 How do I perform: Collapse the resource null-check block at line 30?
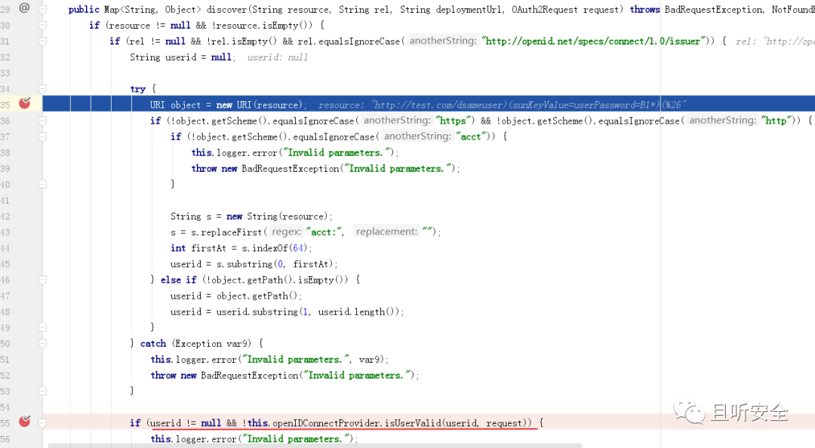coord(42,26)
